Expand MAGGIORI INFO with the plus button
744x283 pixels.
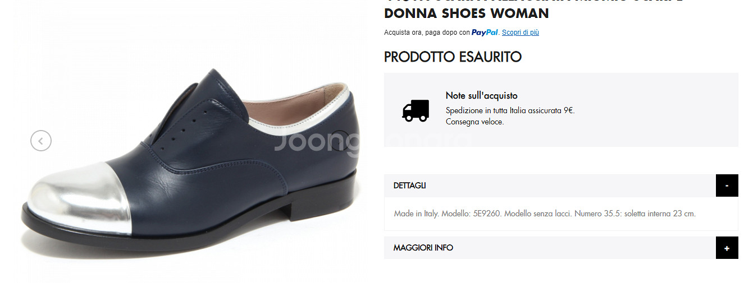[727, 248]
